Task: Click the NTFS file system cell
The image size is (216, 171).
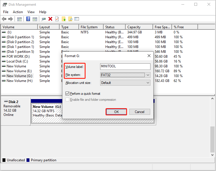Action: 85,32
